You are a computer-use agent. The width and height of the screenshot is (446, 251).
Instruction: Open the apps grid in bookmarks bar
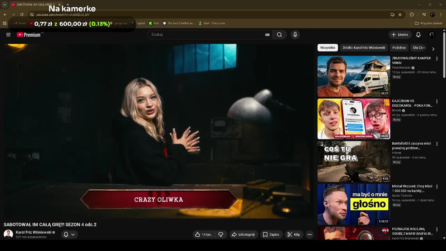click(5, 23)
